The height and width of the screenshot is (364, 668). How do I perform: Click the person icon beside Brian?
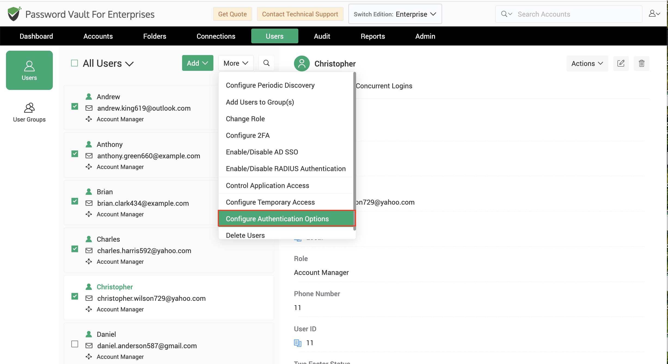click(x=89, y=192)
